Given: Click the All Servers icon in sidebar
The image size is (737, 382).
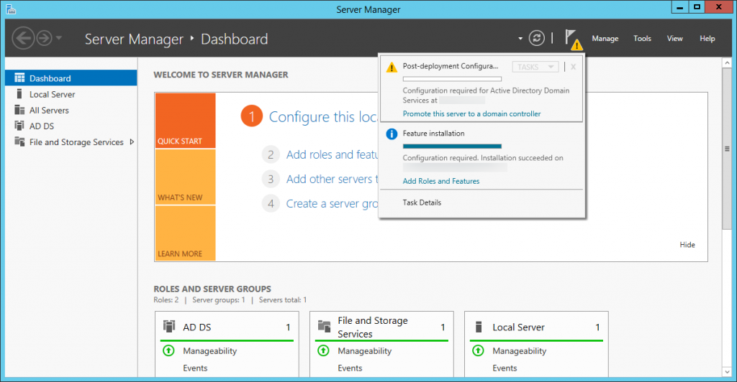Looking at the screenshot, I should pos(19,110).
